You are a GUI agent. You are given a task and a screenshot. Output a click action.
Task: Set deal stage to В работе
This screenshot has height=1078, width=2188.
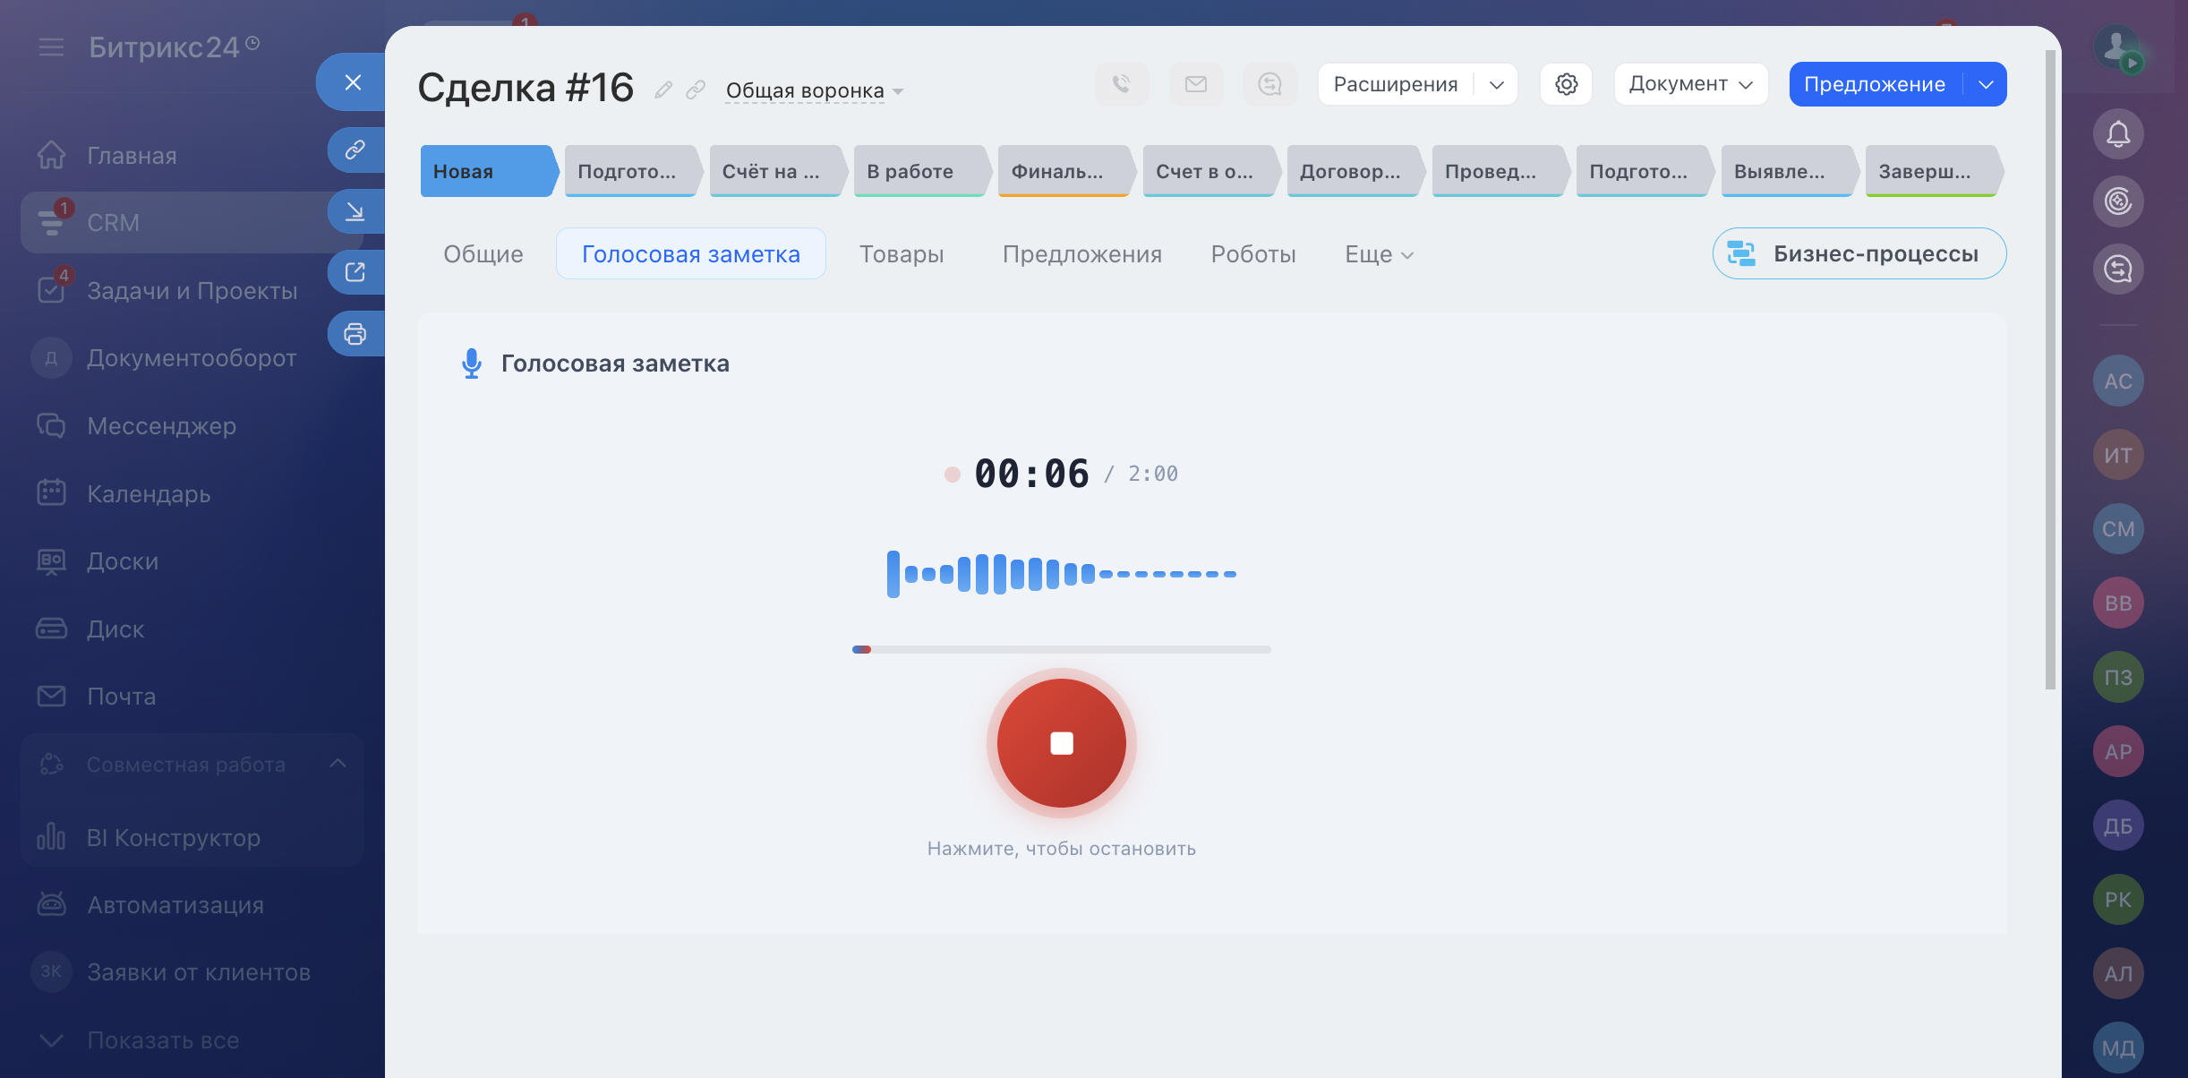918,171
